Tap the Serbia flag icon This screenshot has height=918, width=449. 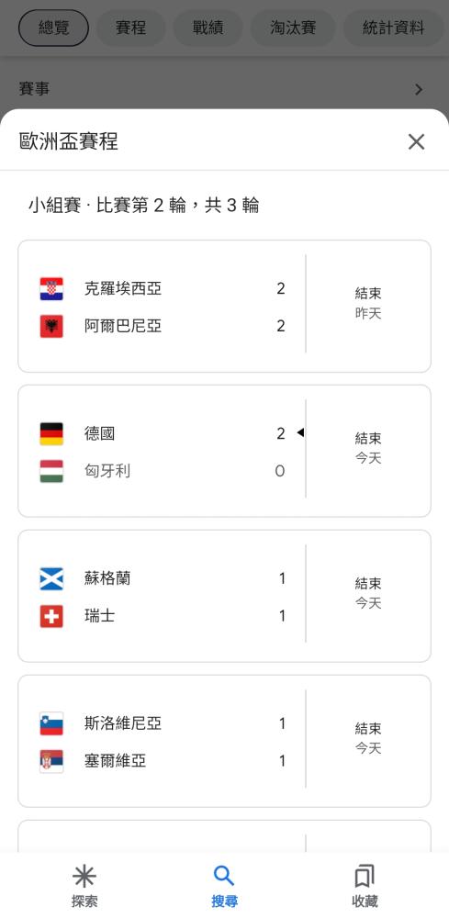[51, 762]
